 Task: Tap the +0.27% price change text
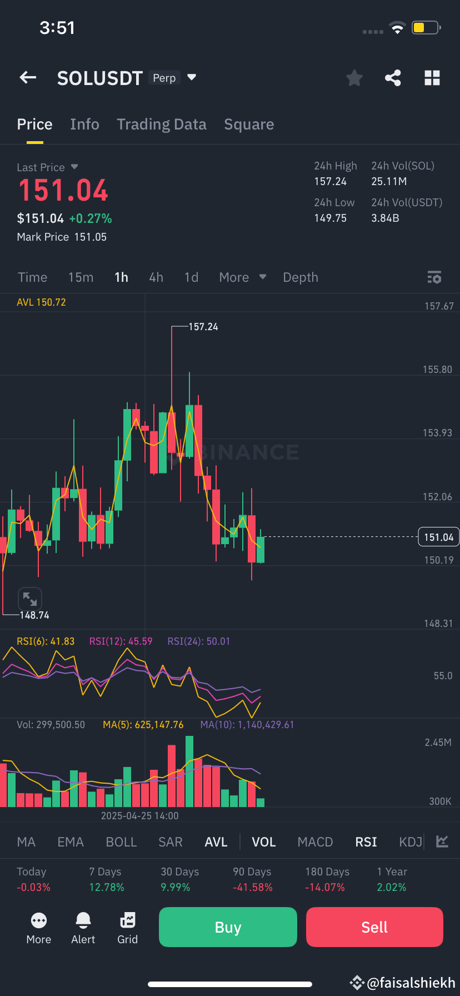point(91,218)
